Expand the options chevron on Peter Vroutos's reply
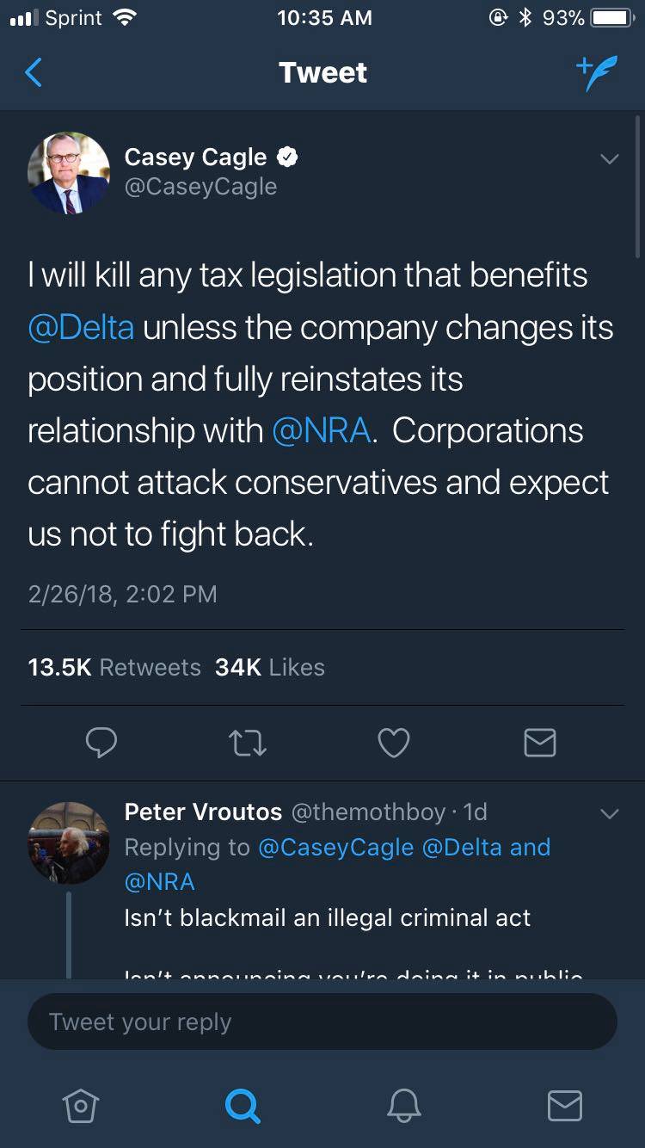This screenshot has height=1148, width=645. [x=609, y=812]
